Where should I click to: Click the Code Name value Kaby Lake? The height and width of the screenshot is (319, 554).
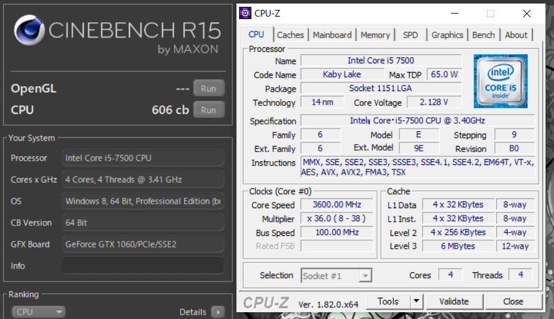341,74
